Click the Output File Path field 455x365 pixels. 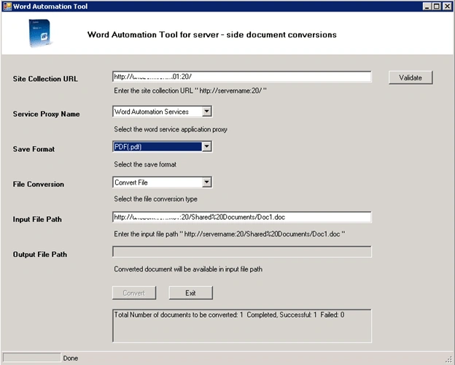(x=242, y=252)
